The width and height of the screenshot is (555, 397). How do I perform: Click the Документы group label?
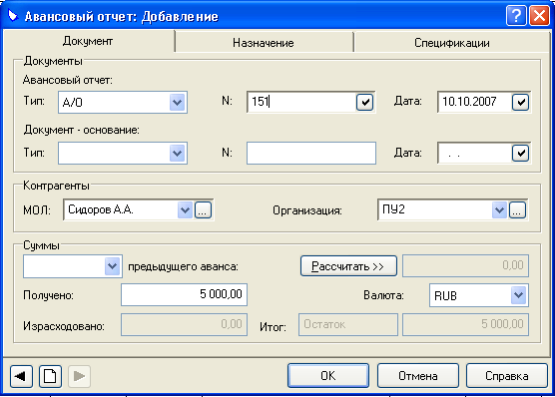(x=53, y=61)
